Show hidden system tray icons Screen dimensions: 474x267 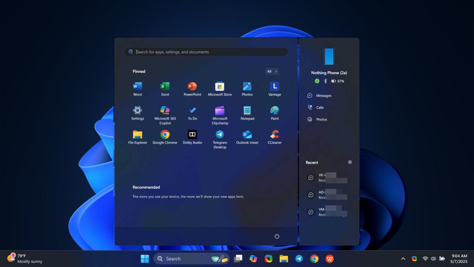pos(403,258)
